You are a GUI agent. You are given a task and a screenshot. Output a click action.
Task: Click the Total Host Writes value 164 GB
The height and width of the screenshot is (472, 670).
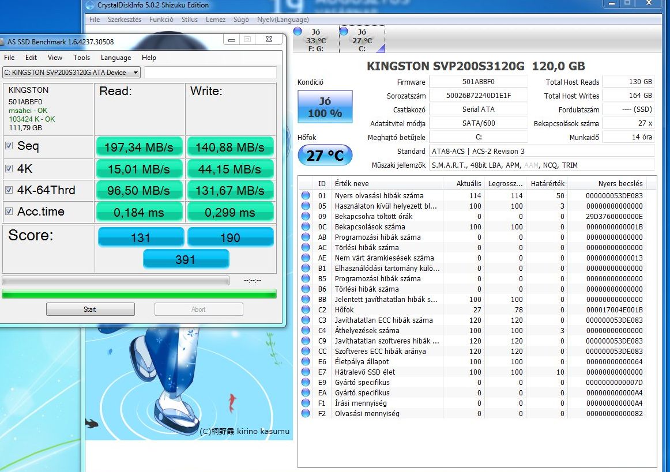(x=628, y=96)
